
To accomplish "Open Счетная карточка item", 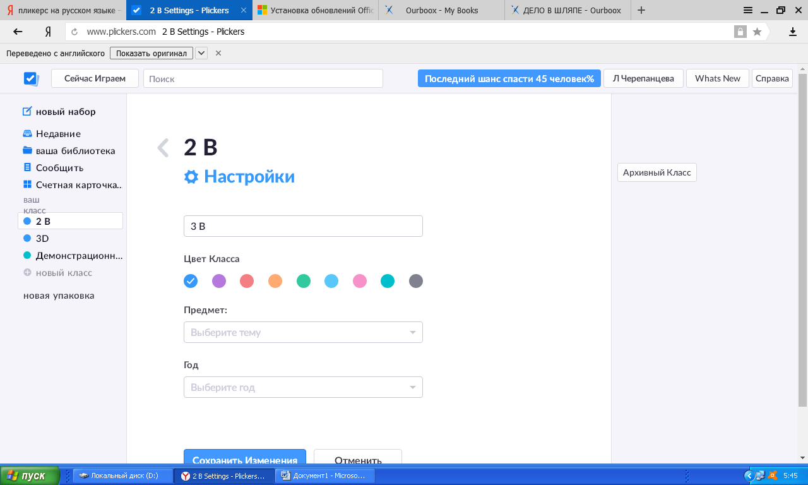I will 72,185.
